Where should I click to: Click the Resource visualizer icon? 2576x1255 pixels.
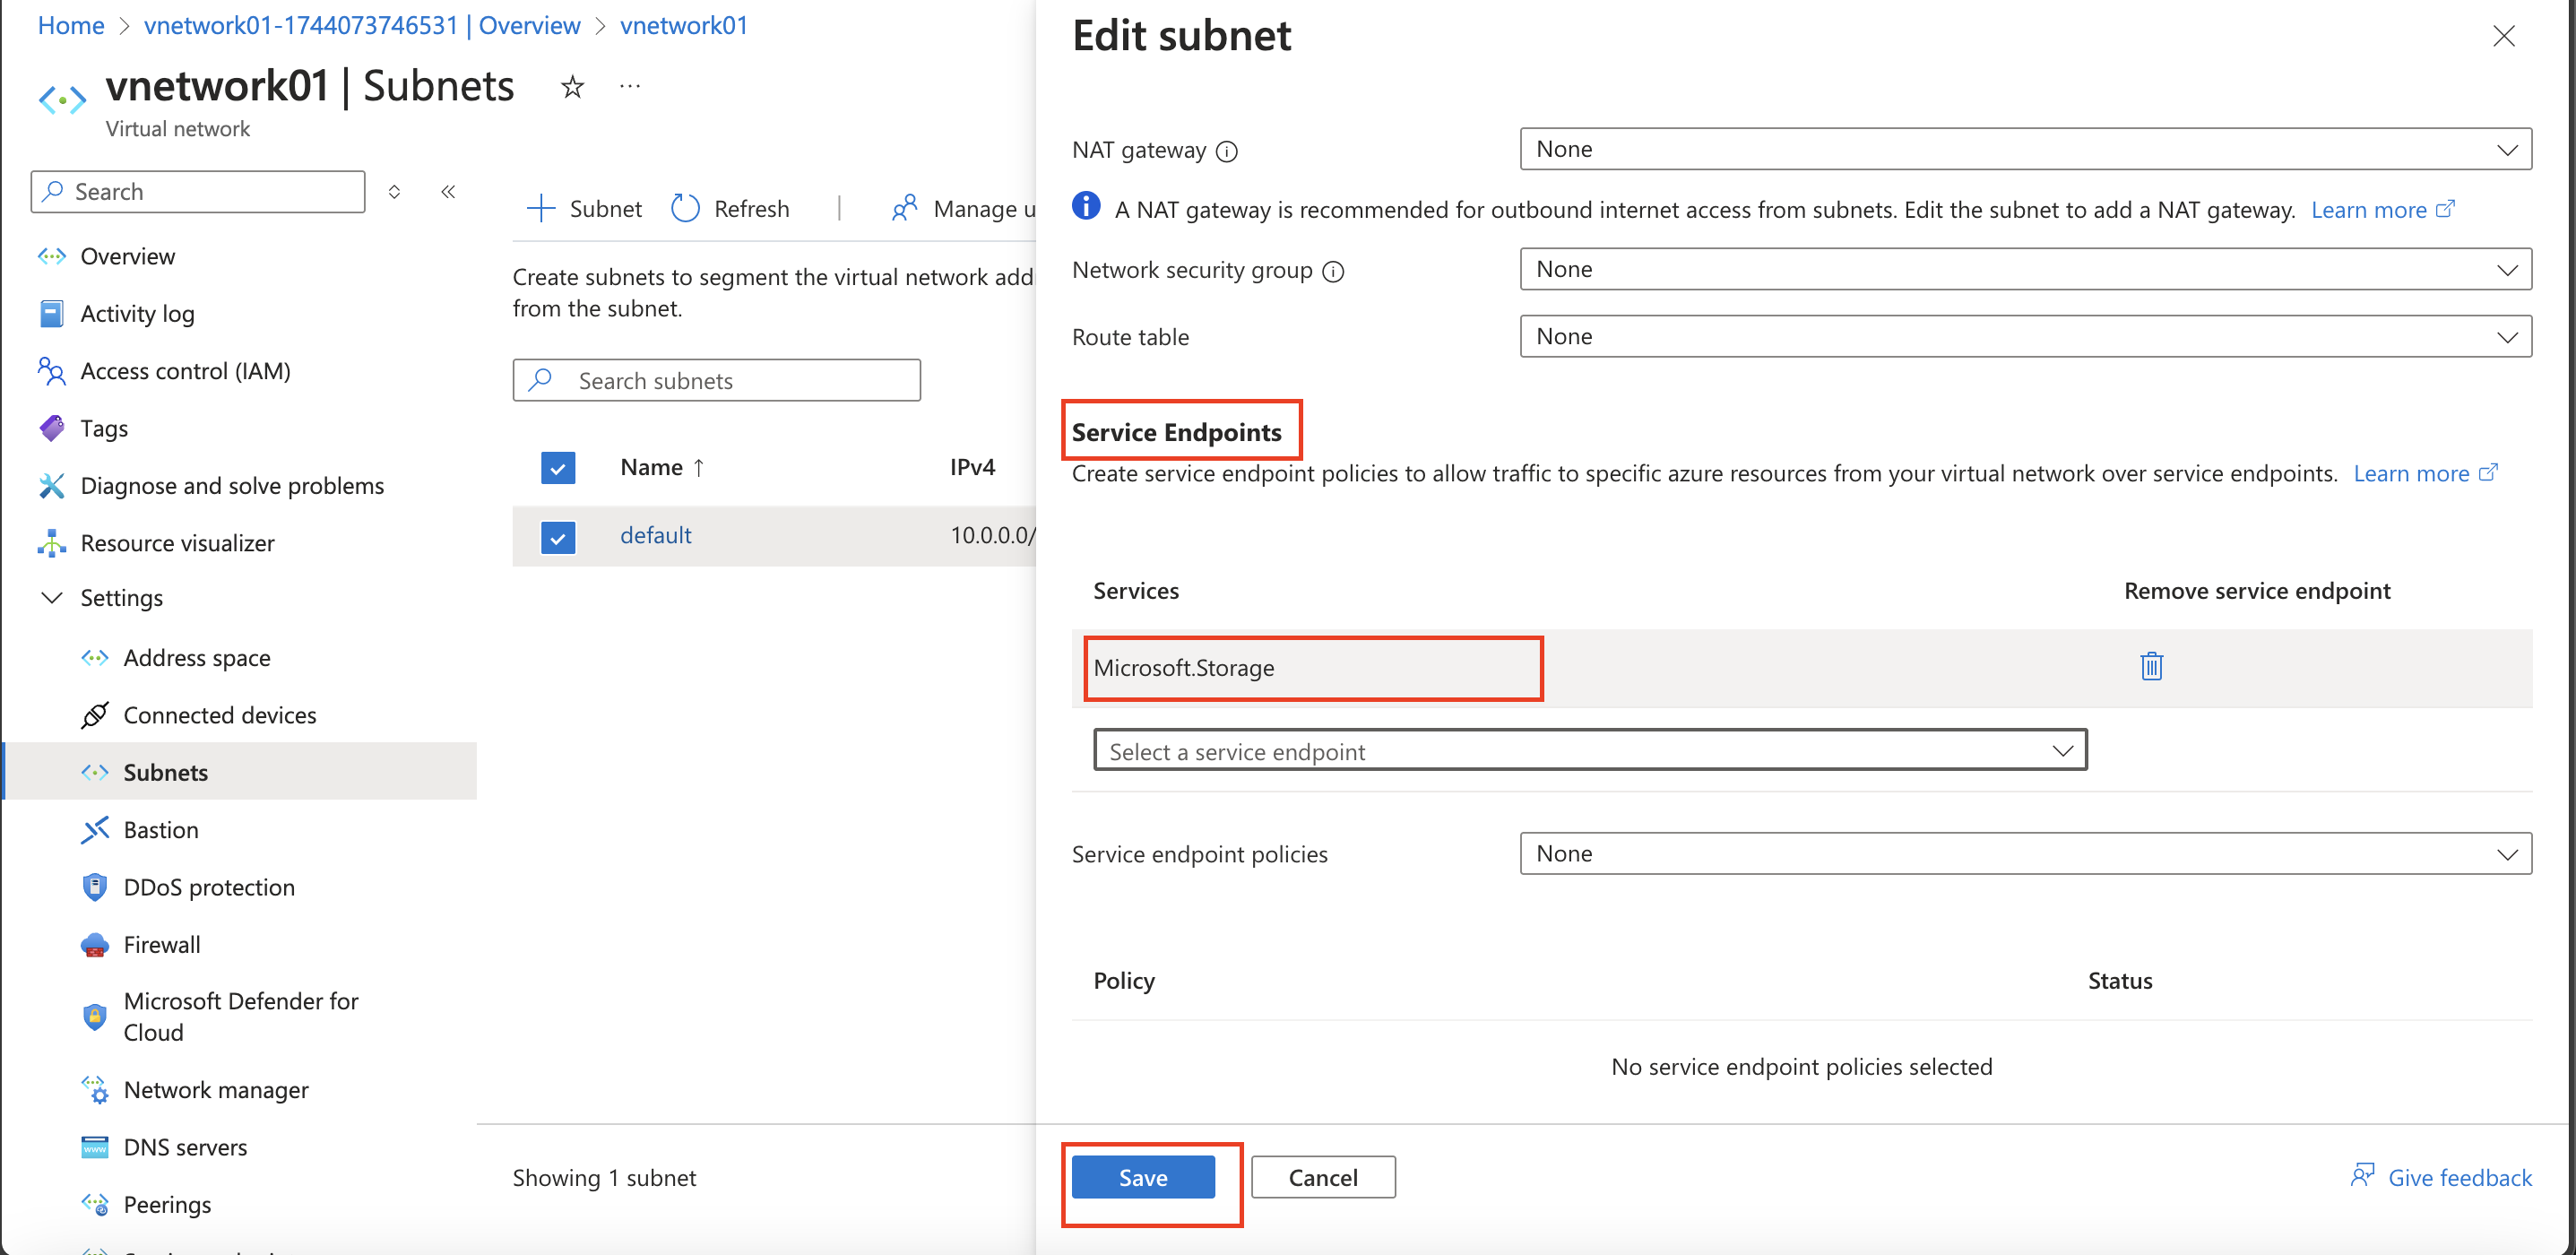[x=52, y=543]
